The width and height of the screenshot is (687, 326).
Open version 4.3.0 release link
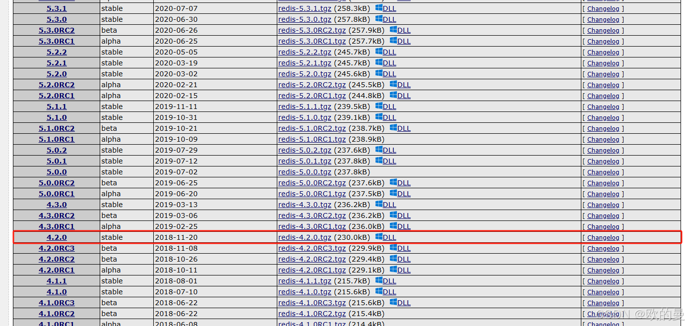click(57, 205)
